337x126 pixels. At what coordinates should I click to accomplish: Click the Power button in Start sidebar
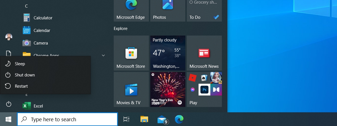9,104
